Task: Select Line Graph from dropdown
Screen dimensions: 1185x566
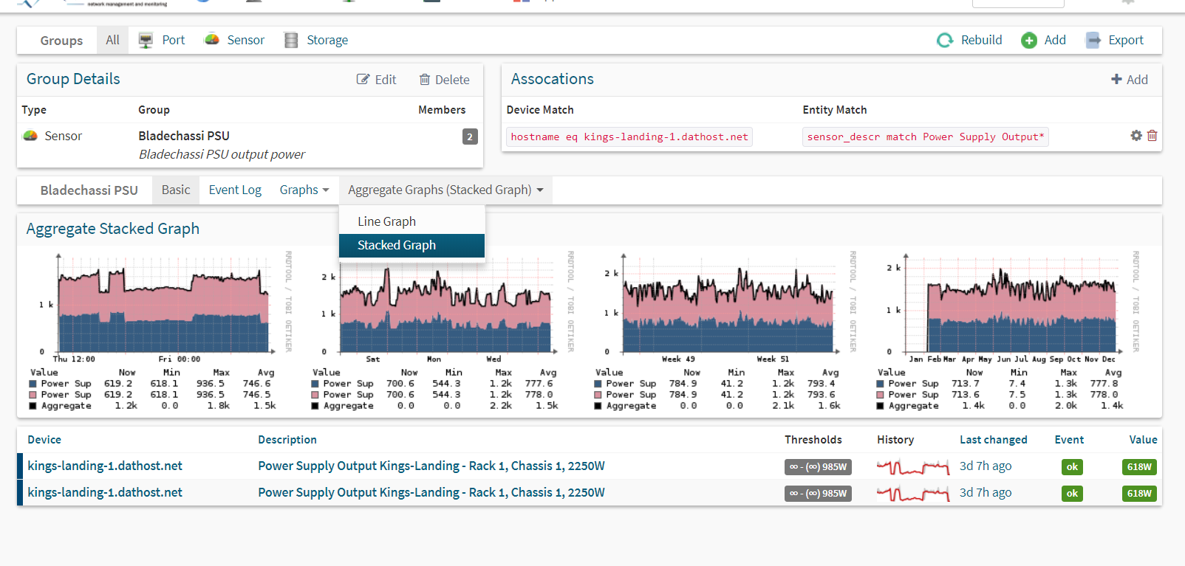Action: [x=411, y=221]
